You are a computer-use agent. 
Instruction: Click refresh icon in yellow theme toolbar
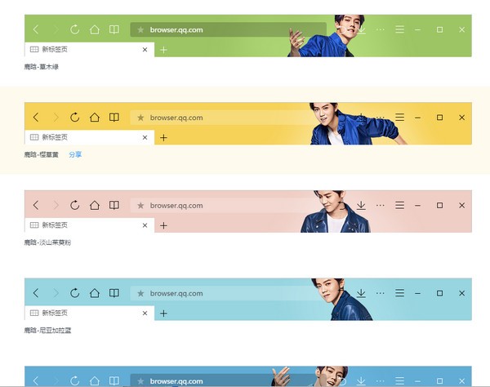pyautogui.click(x=74, y=118)
